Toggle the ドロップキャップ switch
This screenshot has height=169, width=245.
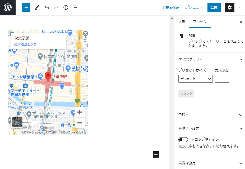click(x=183, y=139)
